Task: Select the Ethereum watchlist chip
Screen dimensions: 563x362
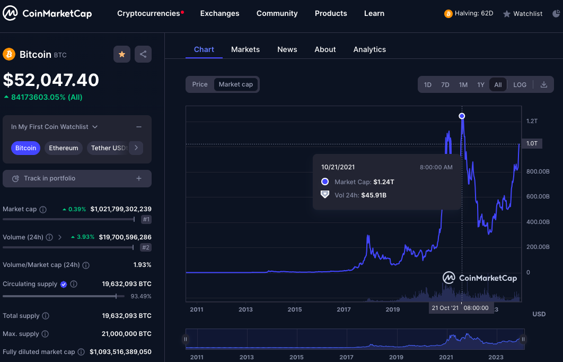Action: (64, 148)
